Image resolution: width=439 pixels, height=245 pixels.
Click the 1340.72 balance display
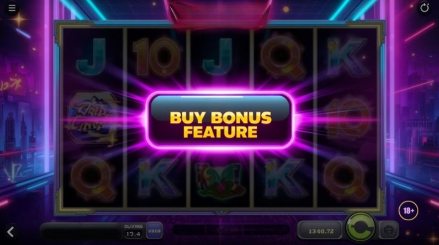pyautogui.click(x=321, y=231)
